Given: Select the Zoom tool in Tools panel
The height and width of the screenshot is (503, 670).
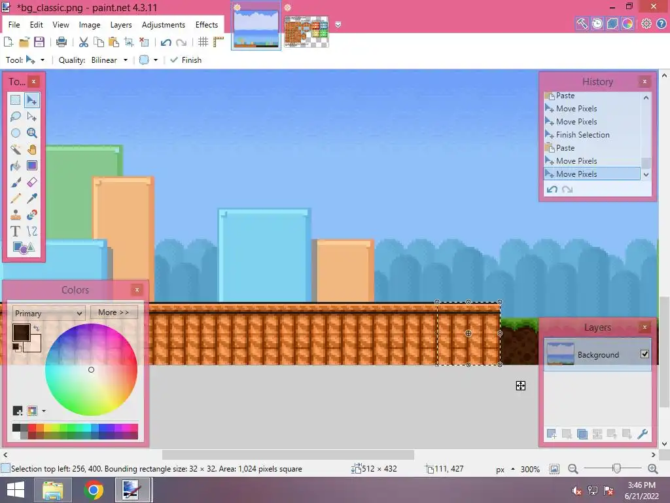Looking at the screenshot, I should click(31, 133).
